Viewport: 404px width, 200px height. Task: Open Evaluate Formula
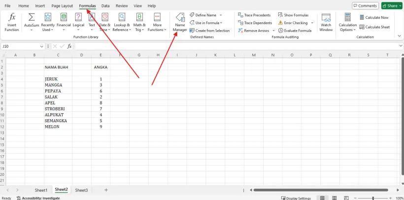[295, 31]
